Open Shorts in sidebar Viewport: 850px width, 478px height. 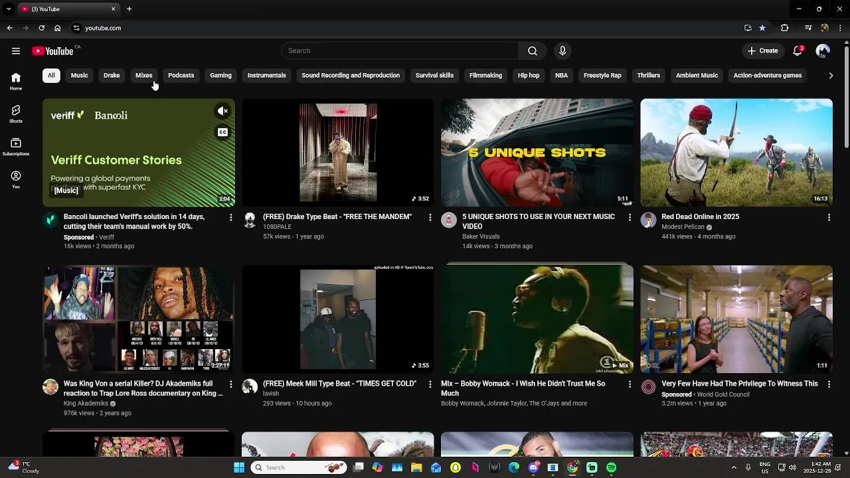pyautogui.click(x=16, y=114)
